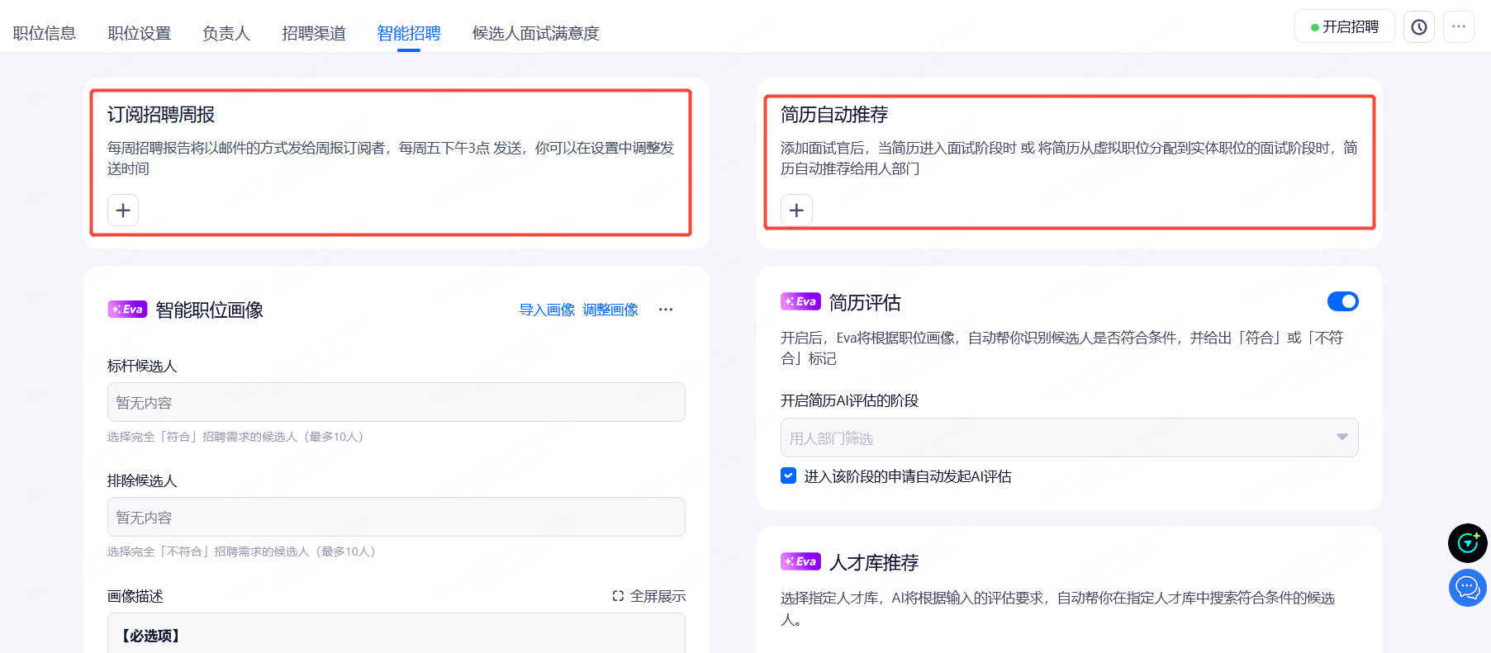Switch to the 招聘渠道 tab
The image size is (1491, 653).
313,33
